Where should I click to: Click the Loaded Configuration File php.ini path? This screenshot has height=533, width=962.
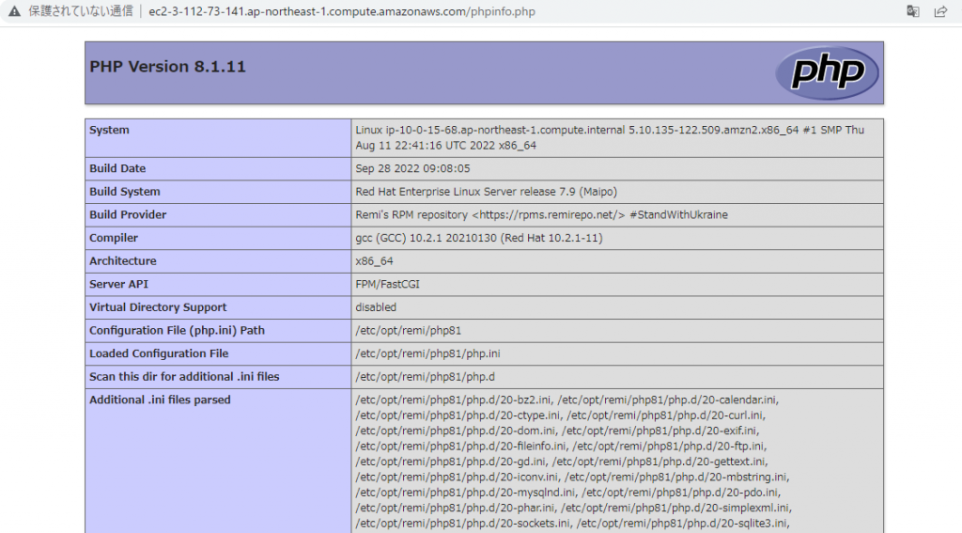427,353
